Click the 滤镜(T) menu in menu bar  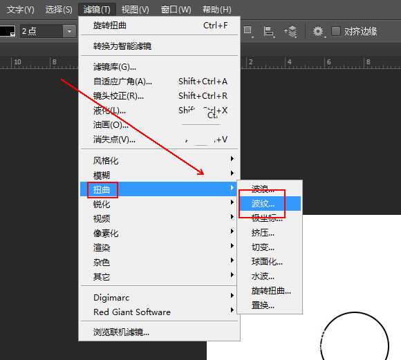tap(97, 10)
